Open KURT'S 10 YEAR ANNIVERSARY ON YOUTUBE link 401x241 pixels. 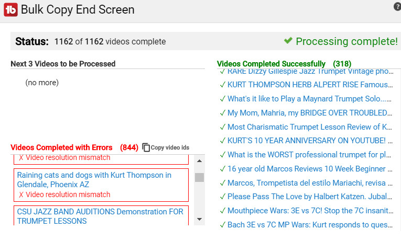pos(310,141)
